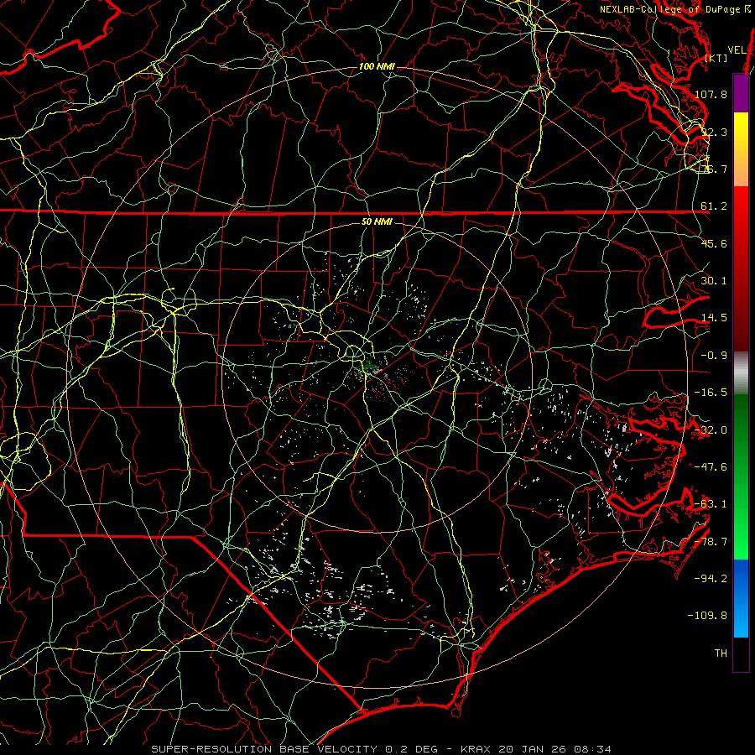This screenshot has height=755, width=755.
Task: Click the TH label on the scale
Action: point(721,653)
